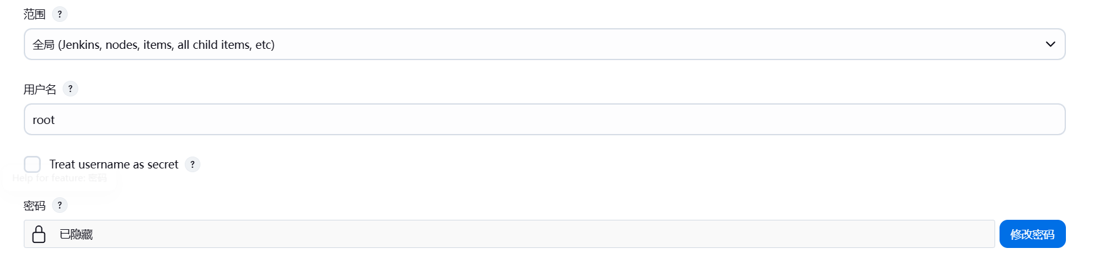Click the 用户名 field label
Image resolution: width=1106 pixels, height=263 pixels.
(x=39, y=89)
